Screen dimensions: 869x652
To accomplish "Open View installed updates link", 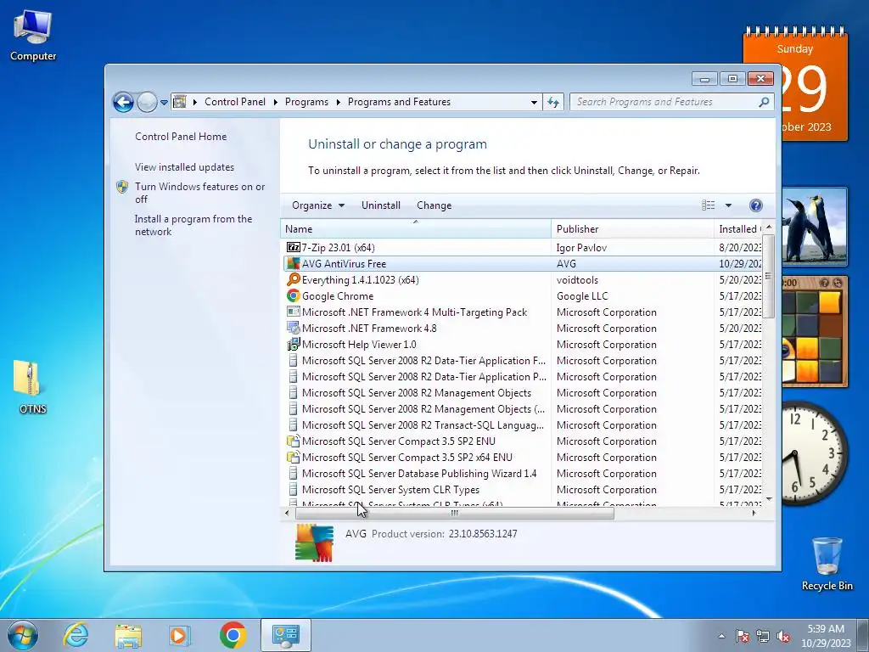I will [x=184, y=167].
